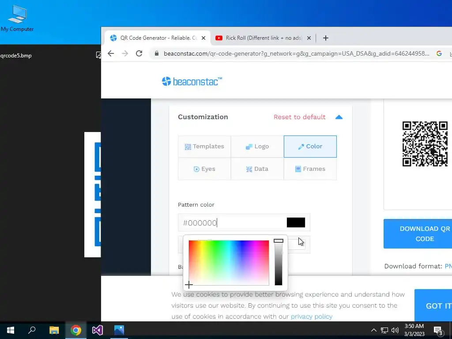The width and height of the screenshot is (452, 339).
Task: Click the QR image in Photos window
Action: coord(93,195)
